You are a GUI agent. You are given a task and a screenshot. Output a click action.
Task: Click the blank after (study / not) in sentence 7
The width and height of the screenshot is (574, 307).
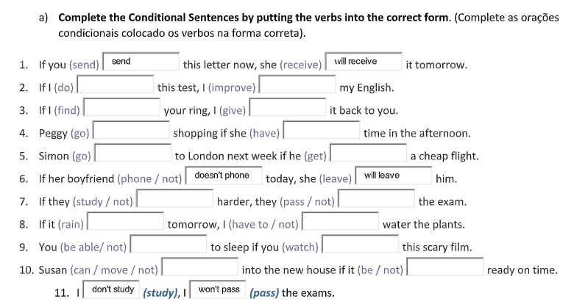click(174, 198)
